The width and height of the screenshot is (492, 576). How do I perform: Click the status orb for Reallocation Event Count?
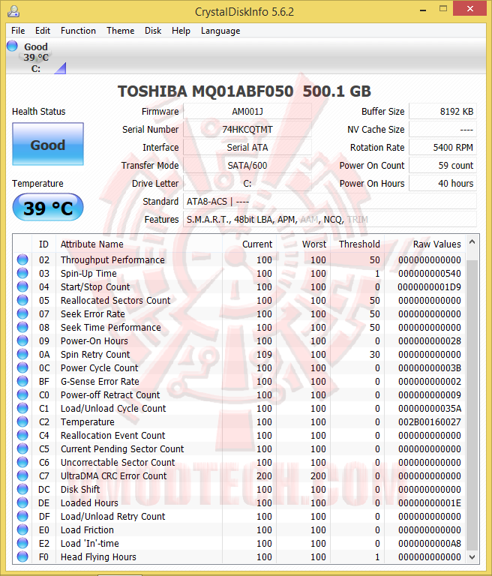click(22, 435)
